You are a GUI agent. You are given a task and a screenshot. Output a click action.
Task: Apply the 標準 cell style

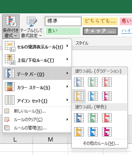[x=63, y=21]
